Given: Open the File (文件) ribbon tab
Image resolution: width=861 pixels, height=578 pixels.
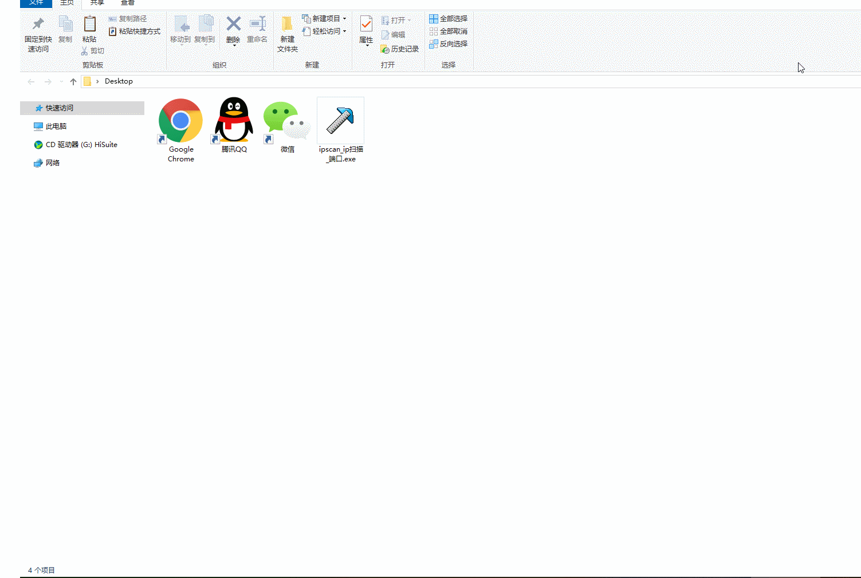Looking at the screenshot, I should pos(36,3).
